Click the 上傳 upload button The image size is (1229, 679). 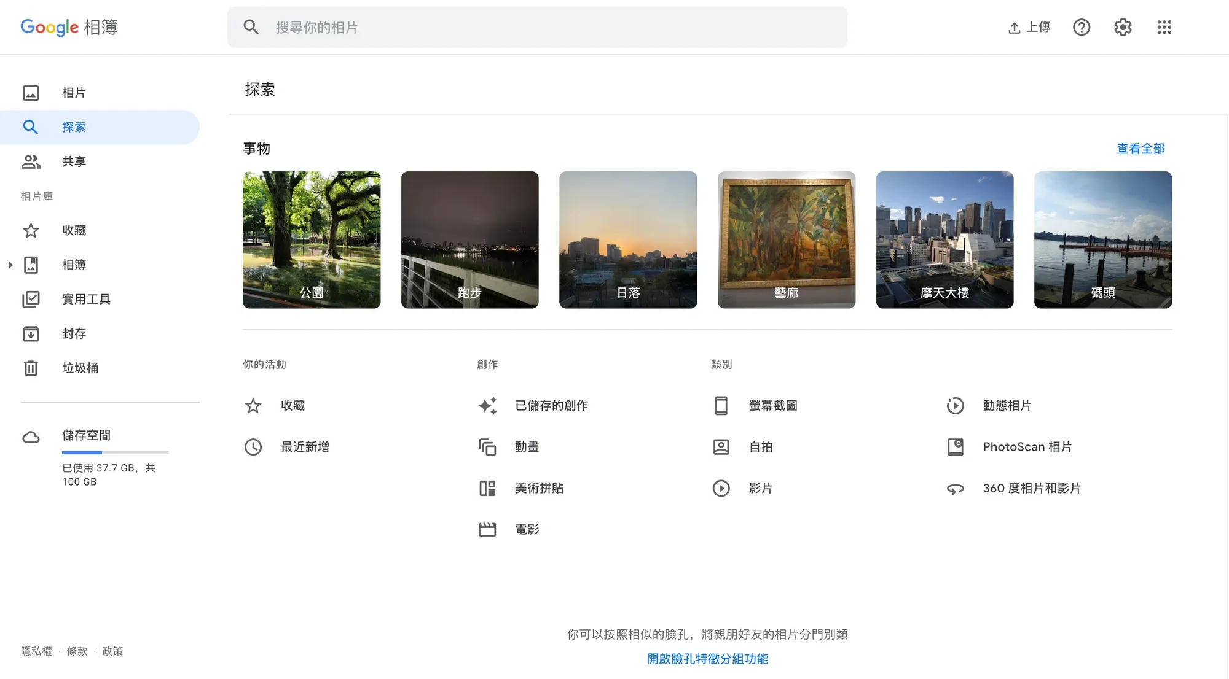point(1029,27)
